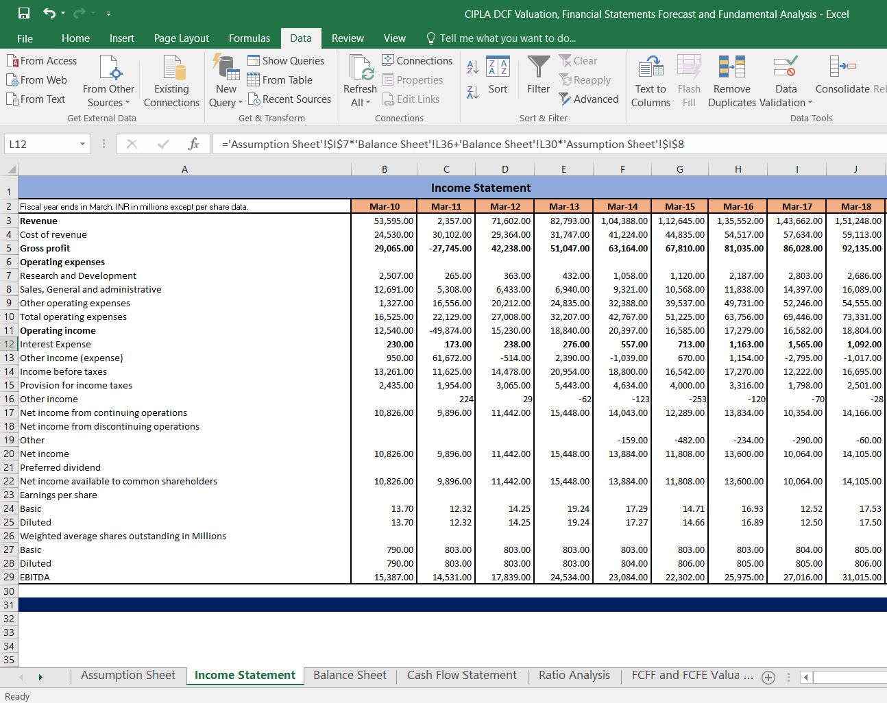
Task: Open the Page Layout ribbon tab
Action: (x=181, y=38)
